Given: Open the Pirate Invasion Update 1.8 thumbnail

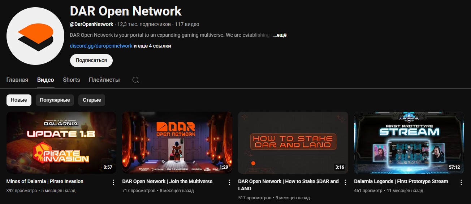Looking at the screenshot, I should pos(61,142).
